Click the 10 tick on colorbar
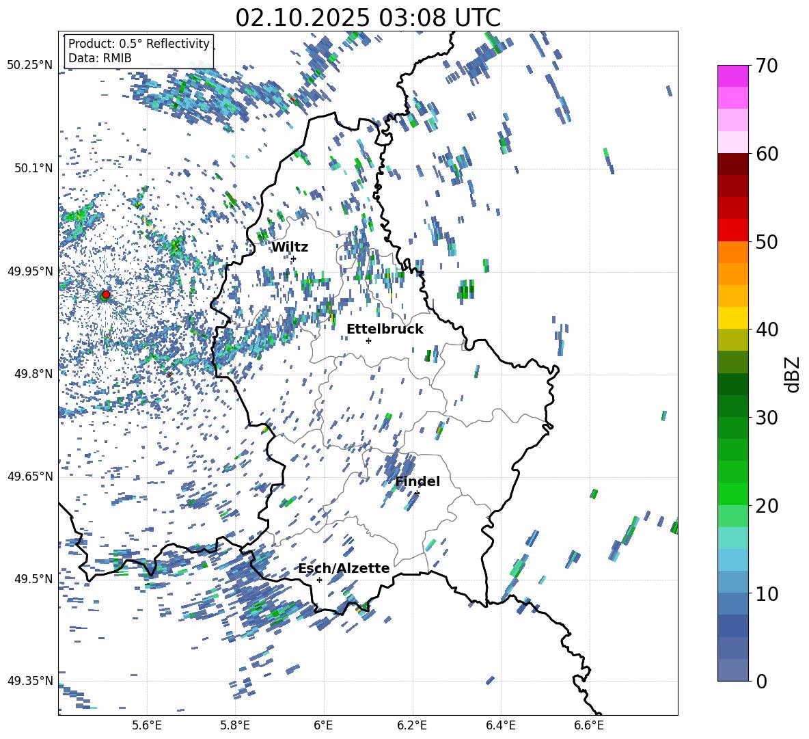Screen dimensions: 809x739 767,593
